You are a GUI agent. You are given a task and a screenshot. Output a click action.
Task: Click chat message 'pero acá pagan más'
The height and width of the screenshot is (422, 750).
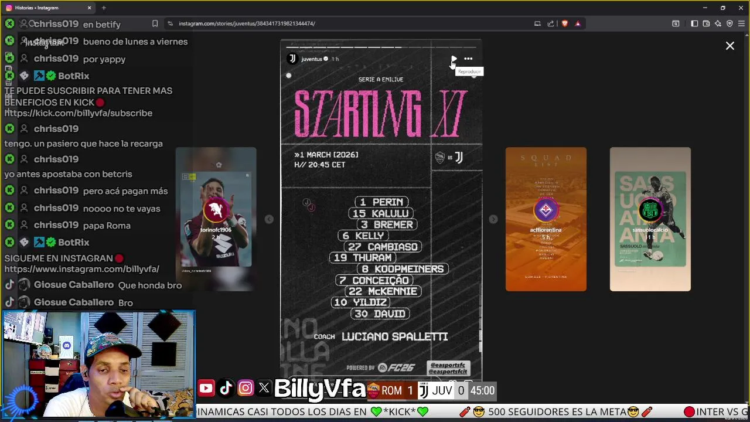tap(125, 191)
